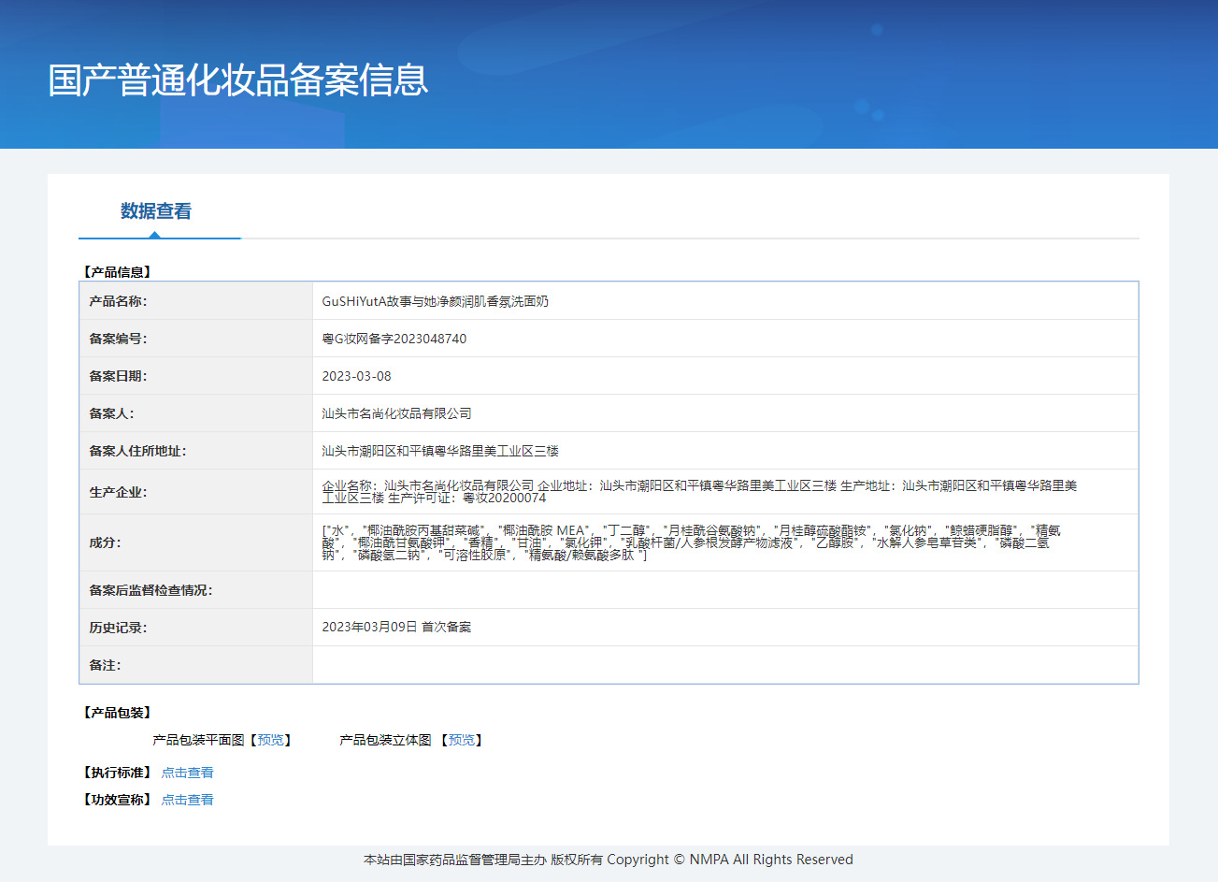The height and width of the screenshot is (882, 1218).
Task: Open 点击查看 link beside 执行标准
Action: 187,773
